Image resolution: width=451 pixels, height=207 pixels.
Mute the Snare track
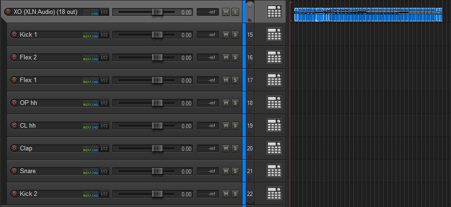pos(226,171)
